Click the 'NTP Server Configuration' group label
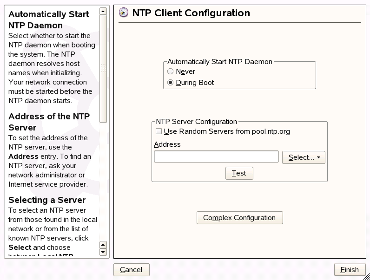Viewport: 370px width, 280px height. pos(197,122)
